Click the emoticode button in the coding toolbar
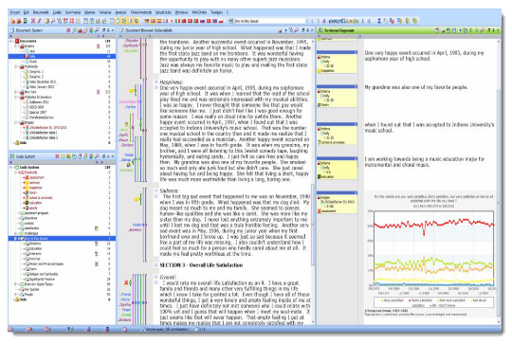Image resolution: width=512 pixels, height=345 pixels. point(343,21)
